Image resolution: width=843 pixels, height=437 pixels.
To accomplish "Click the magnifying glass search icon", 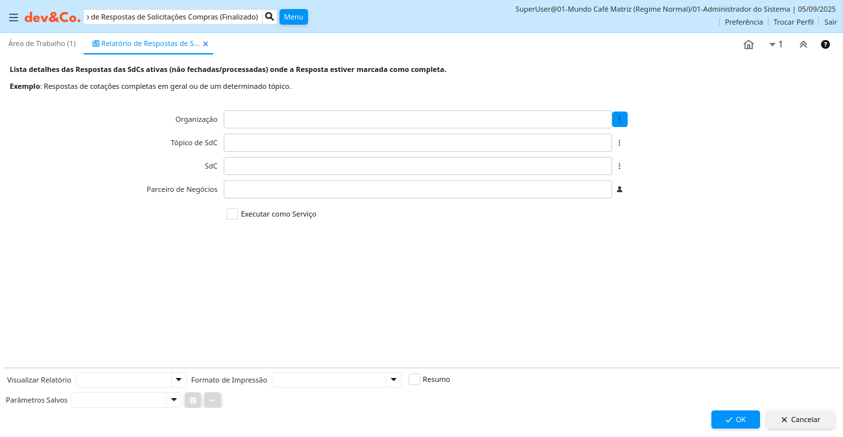I will (270, 17).
